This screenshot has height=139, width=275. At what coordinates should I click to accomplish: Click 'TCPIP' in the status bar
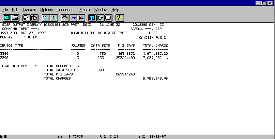click(78, 137)
